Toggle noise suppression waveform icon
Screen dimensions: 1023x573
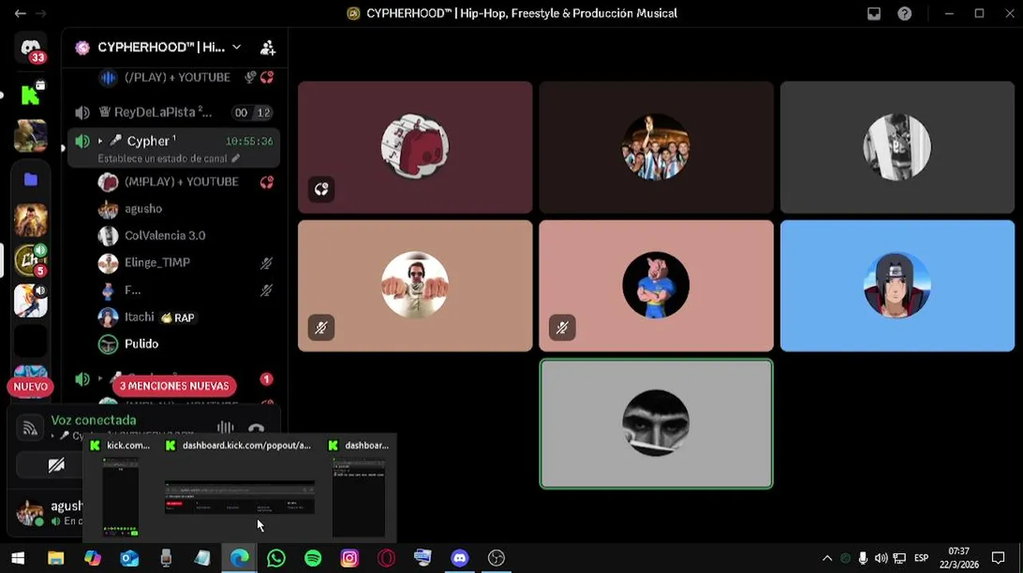[225, 428]
